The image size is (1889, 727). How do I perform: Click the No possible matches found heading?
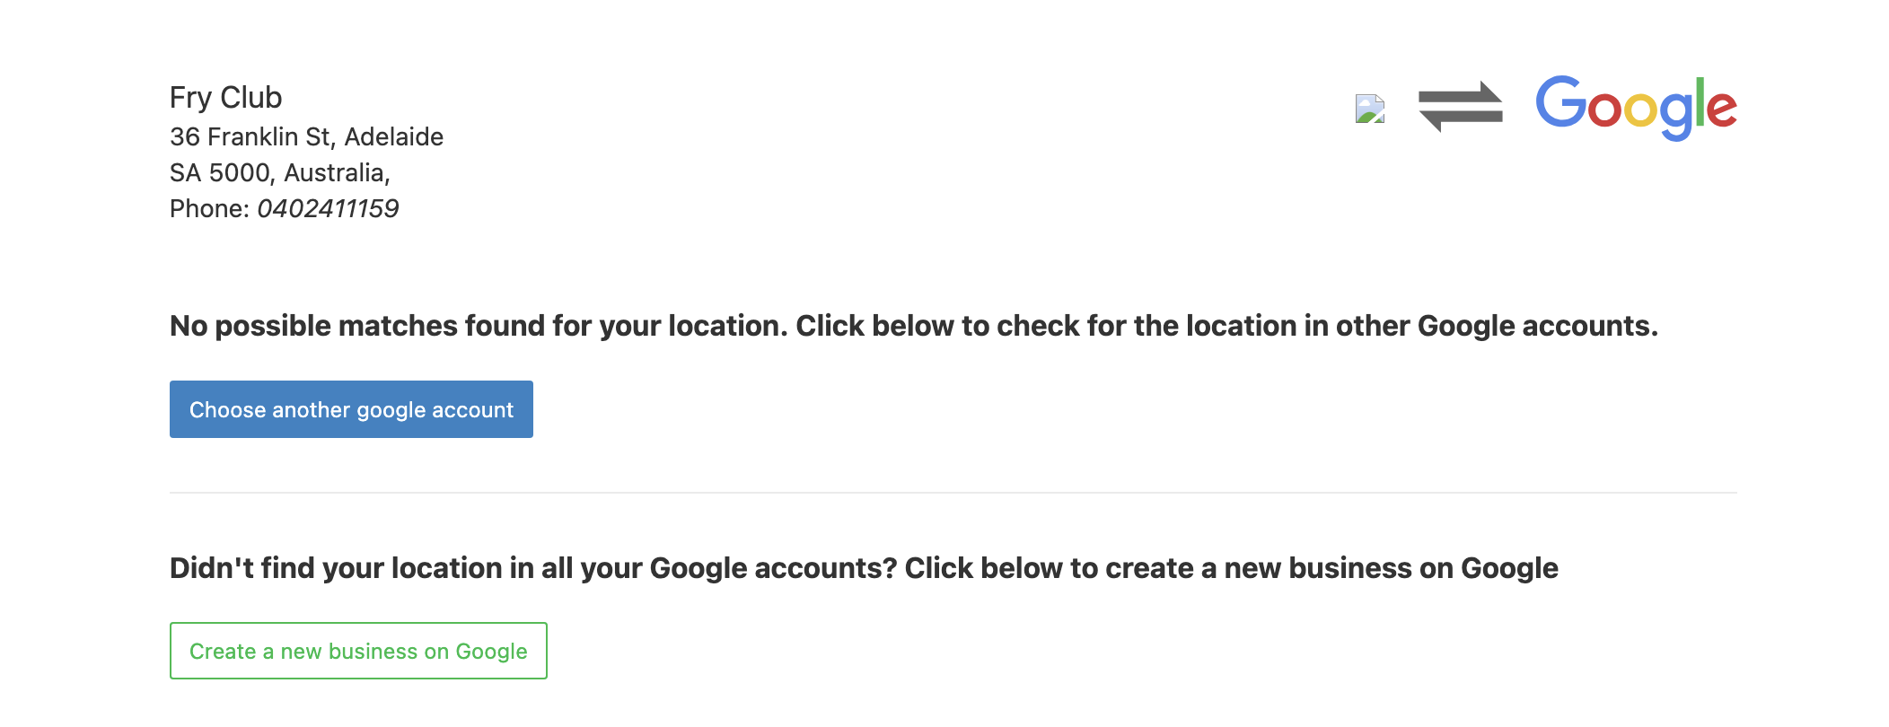[x=914, y=325]
